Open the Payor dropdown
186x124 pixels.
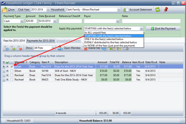click(x=118, y=21)
